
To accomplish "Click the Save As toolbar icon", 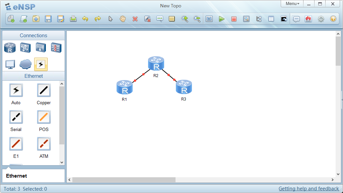I will (x=61, y=19).
